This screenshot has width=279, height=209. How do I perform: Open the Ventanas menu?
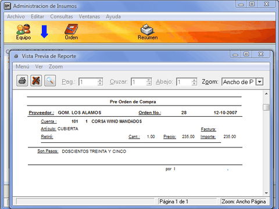click(89, 17)
